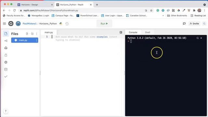Screen dimensions: 208x117
Task: Open PowerSchool Learning bookmark
Action: [87, 16]
